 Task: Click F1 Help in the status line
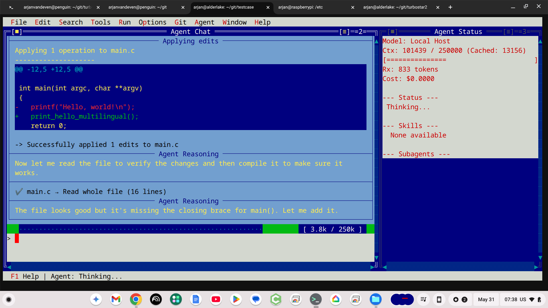click(25, 276)
